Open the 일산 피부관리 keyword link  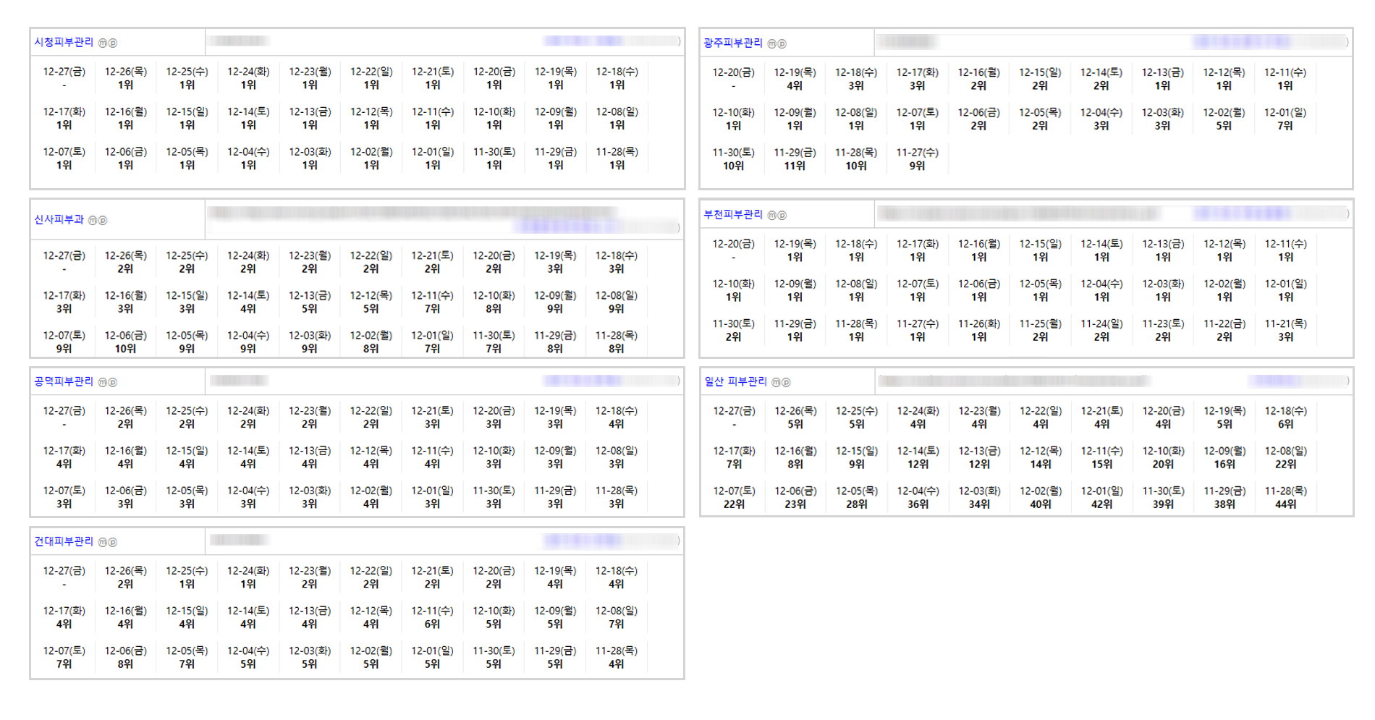tap(735, 381)
